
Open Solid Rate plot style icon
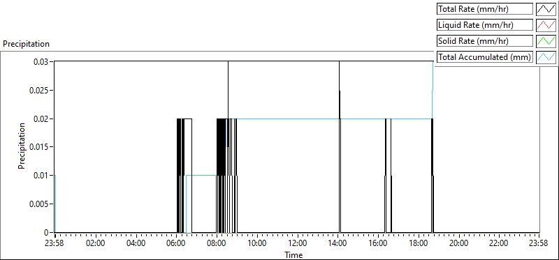coord(546,41)
